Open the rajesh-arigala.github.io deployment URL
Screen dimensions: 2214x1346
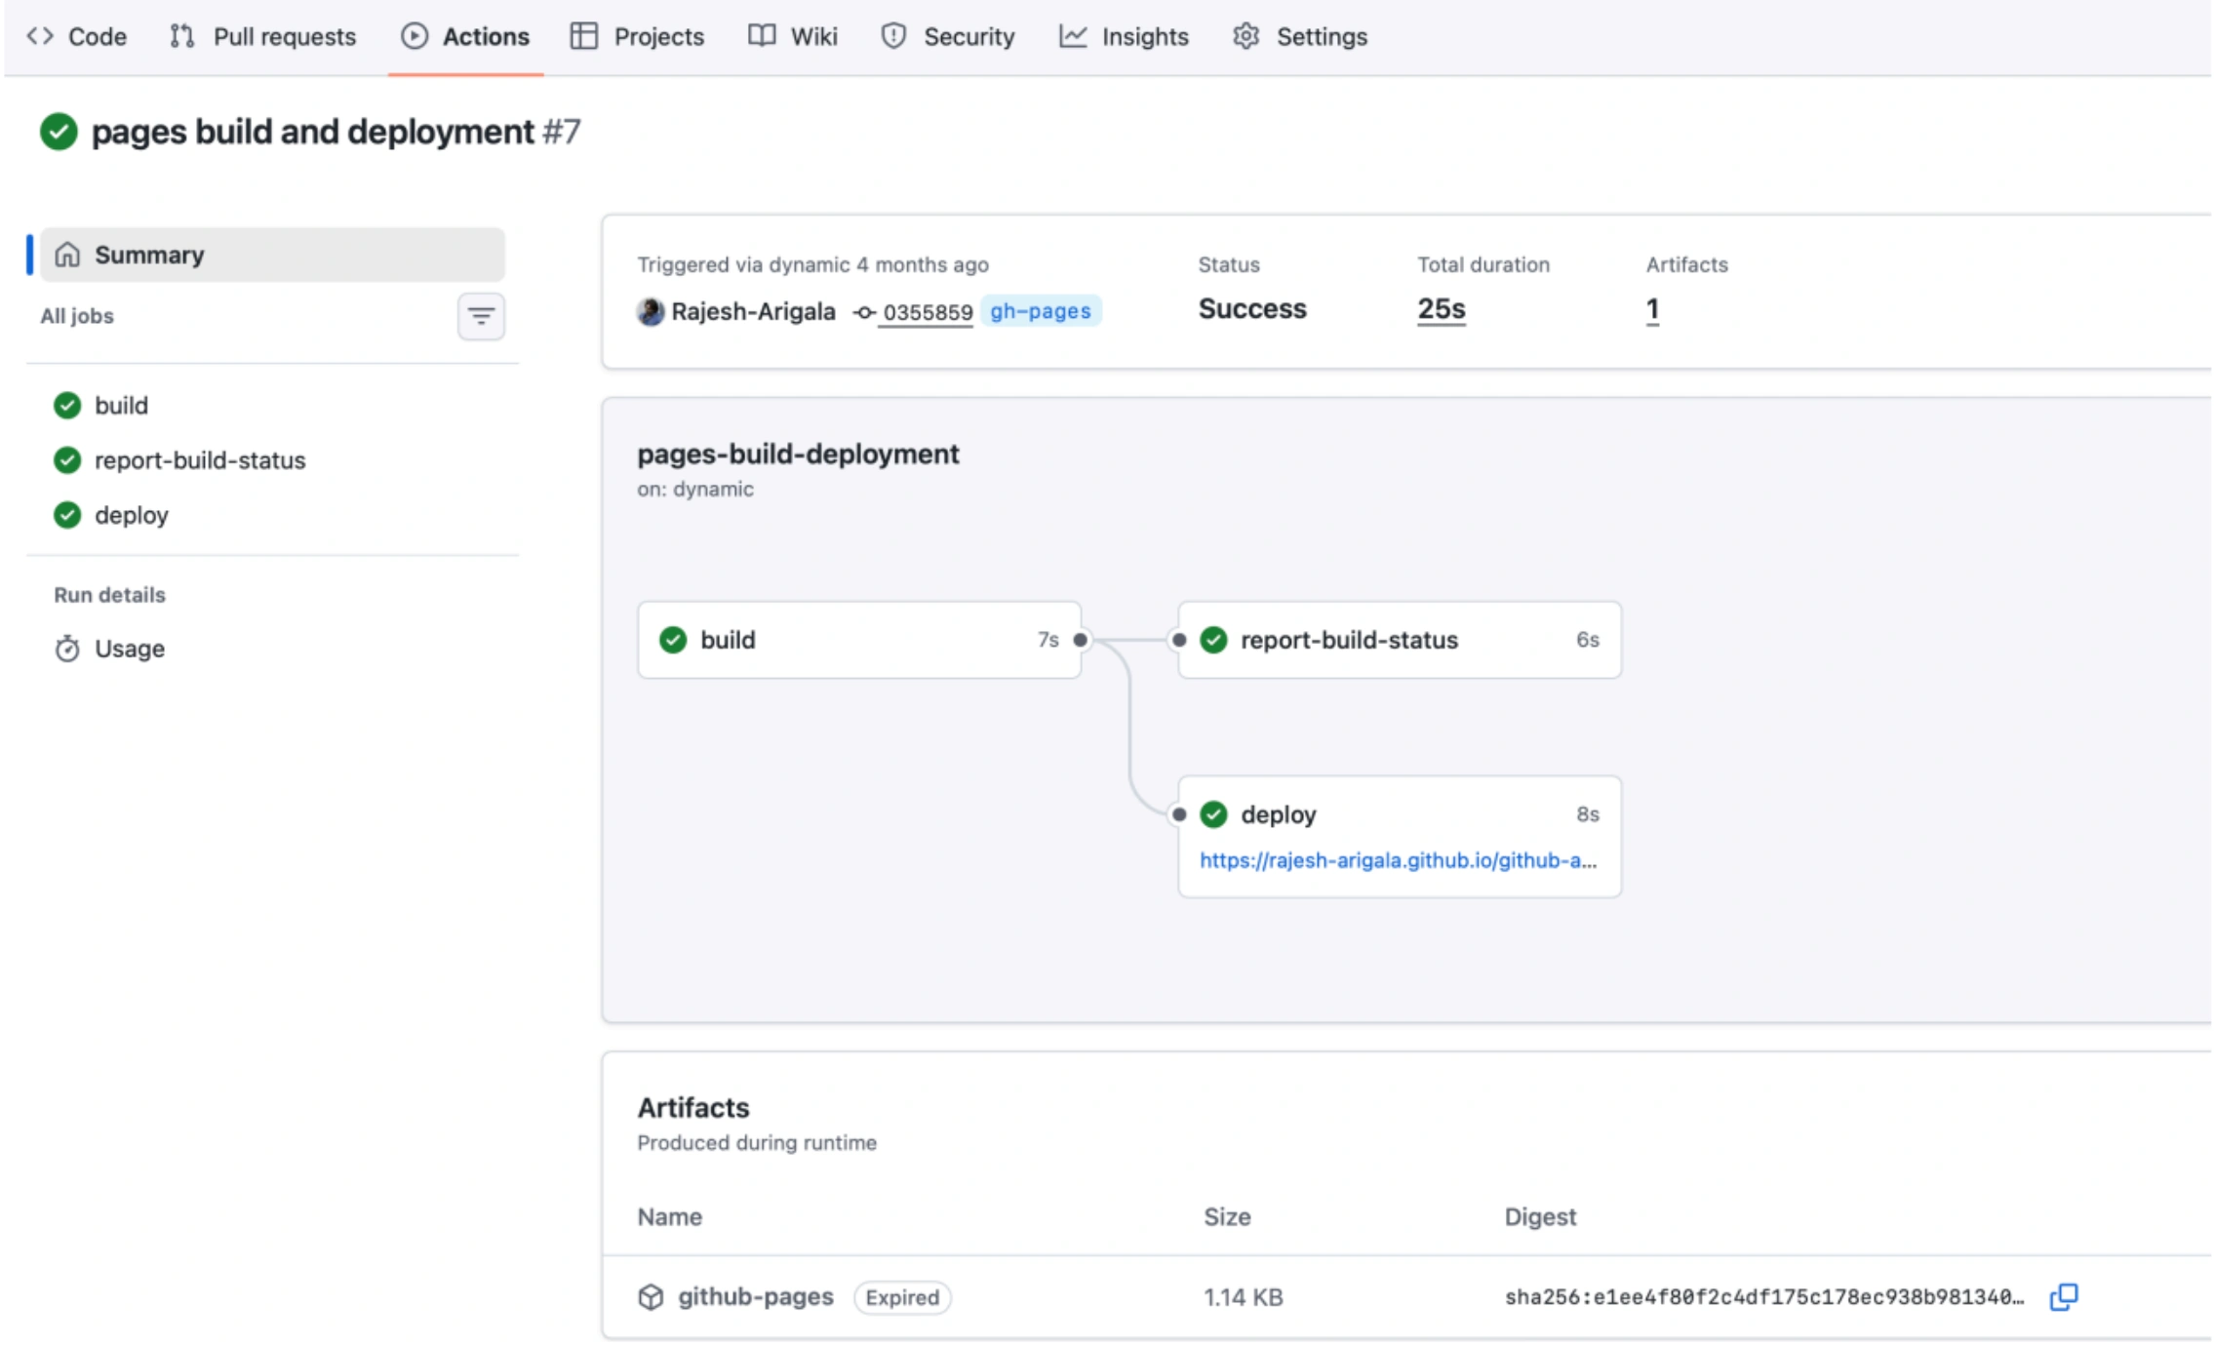(x=1398, y=860)
